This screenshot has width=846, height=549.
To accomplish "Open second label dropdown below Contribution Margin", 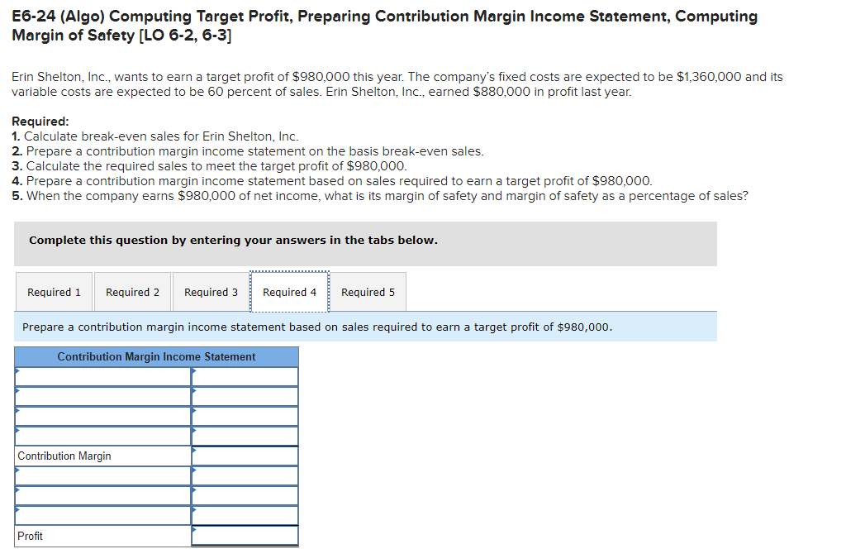I will tap(103, 495).
